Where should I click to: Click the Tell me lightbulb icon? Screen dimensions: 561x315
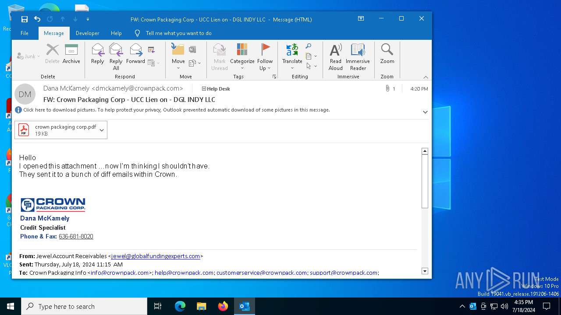pyautogui.click(x=137, y=33)
